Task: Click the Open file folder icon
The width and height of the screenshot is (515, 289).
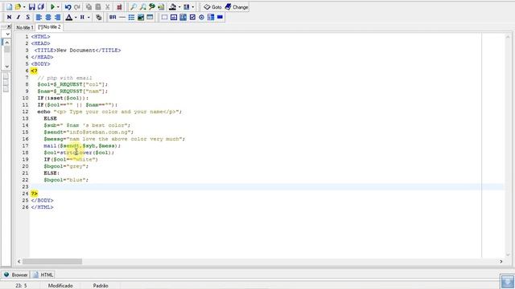Action: tap(18, 7)
